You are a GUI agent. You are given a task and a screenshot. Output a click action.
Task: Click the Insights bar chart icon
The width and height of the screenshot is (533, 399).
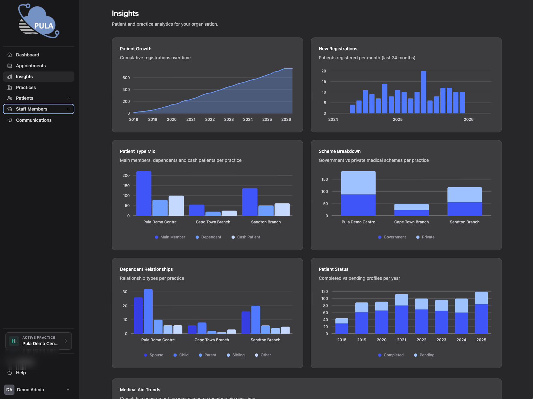[10, 77]
